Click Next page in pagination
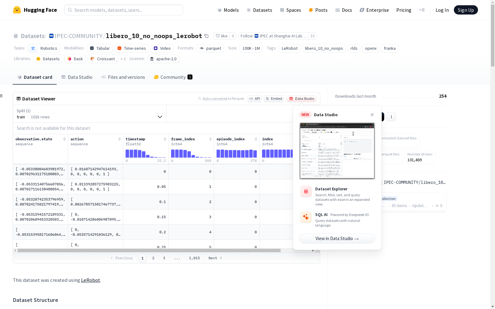Viewport: 495px width, 309px height. pyautogui.click(x=215, y=258)
